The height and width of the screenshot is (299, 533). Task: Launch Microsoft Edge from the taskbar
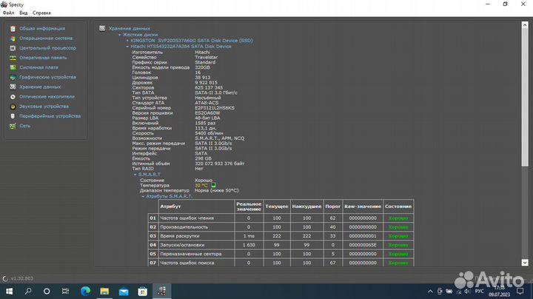point(85,291)
